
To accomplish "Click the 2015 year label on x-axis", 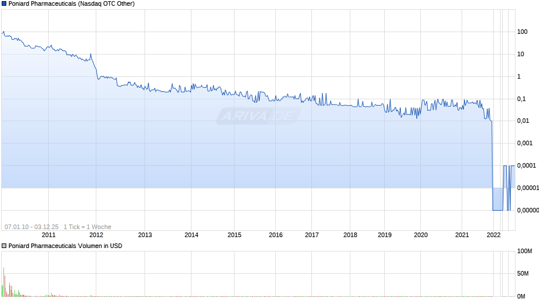I will tap(235, 235).
